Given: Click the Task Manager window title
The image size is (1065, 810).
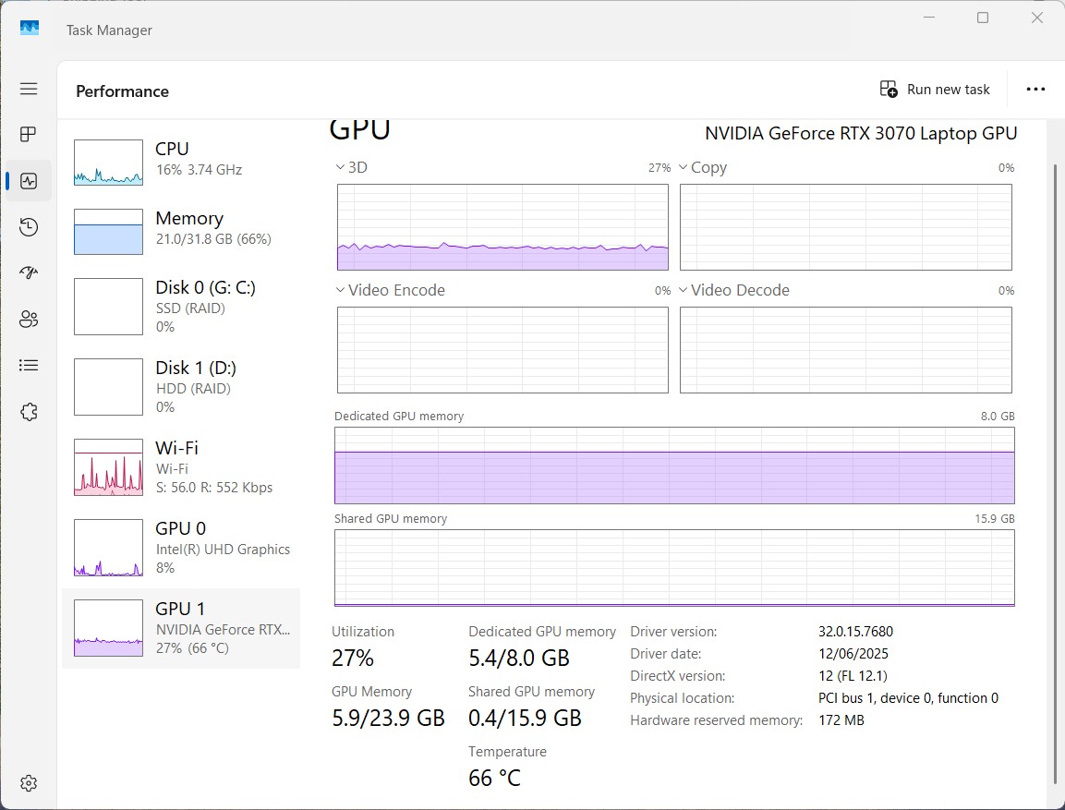Looking at the screenshot, I should [109, 30].
